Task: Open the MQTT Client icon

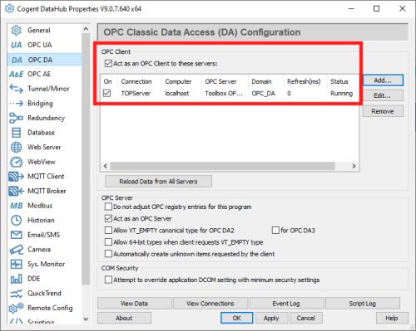Action: (x=16, y=177)
